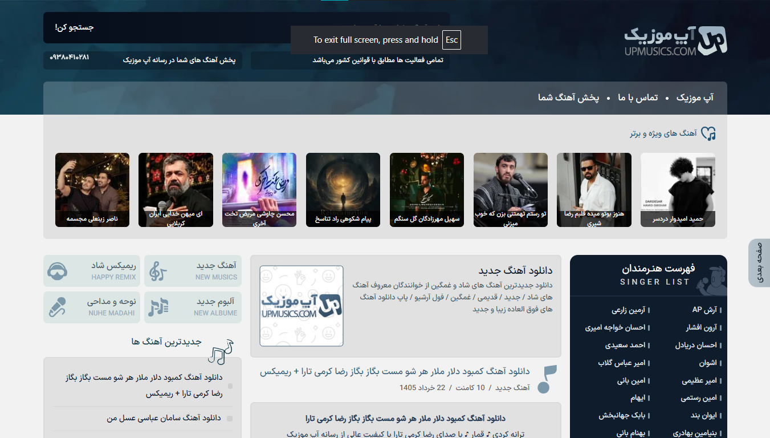
Task: Click the «صفحه بعدی» side tab
Action: point(759,263)
